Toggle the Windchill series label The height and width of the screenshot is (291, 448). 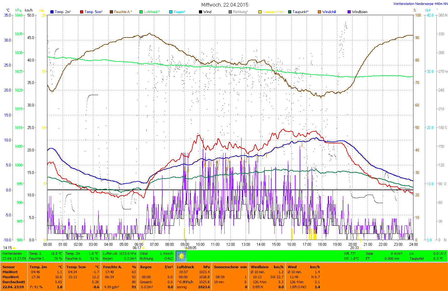tap(329, 12)
